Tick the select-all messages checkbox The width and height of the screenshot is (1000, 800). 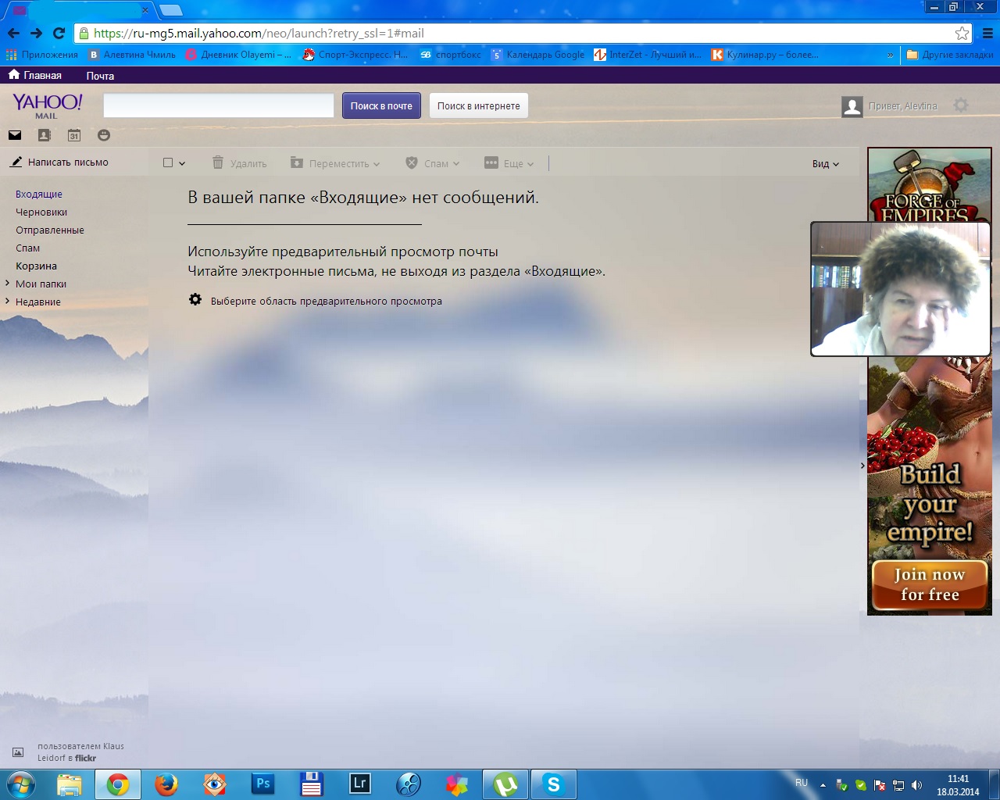[x=168, y=163]
